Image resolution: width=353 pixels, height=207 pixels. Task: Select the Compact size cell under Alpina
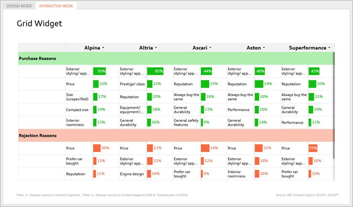pyautogui.click(x=77, y=110)
